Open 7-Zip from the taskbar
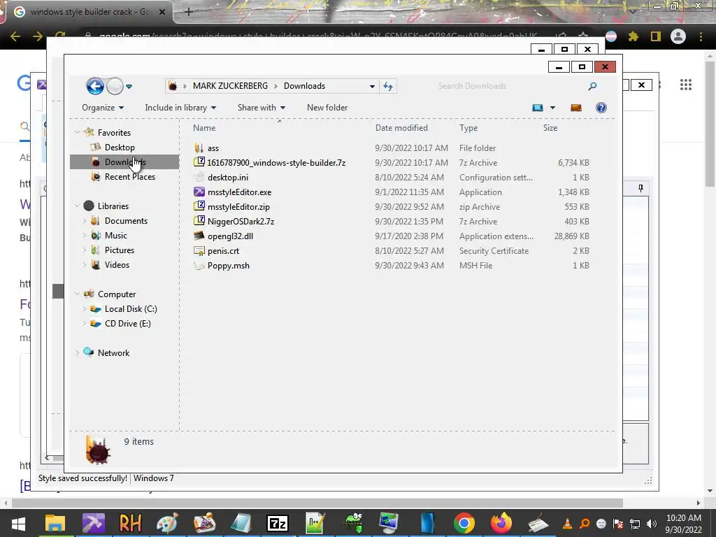 (x=278, y=523)
